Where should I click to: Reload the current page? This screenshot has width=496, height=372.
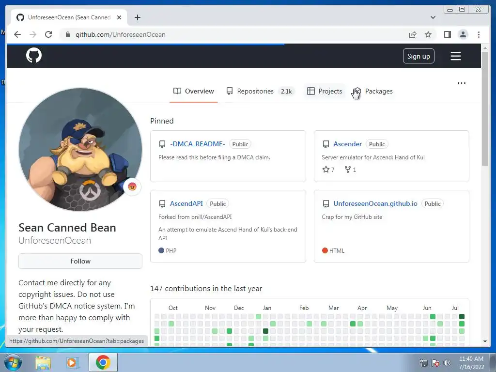48,34
